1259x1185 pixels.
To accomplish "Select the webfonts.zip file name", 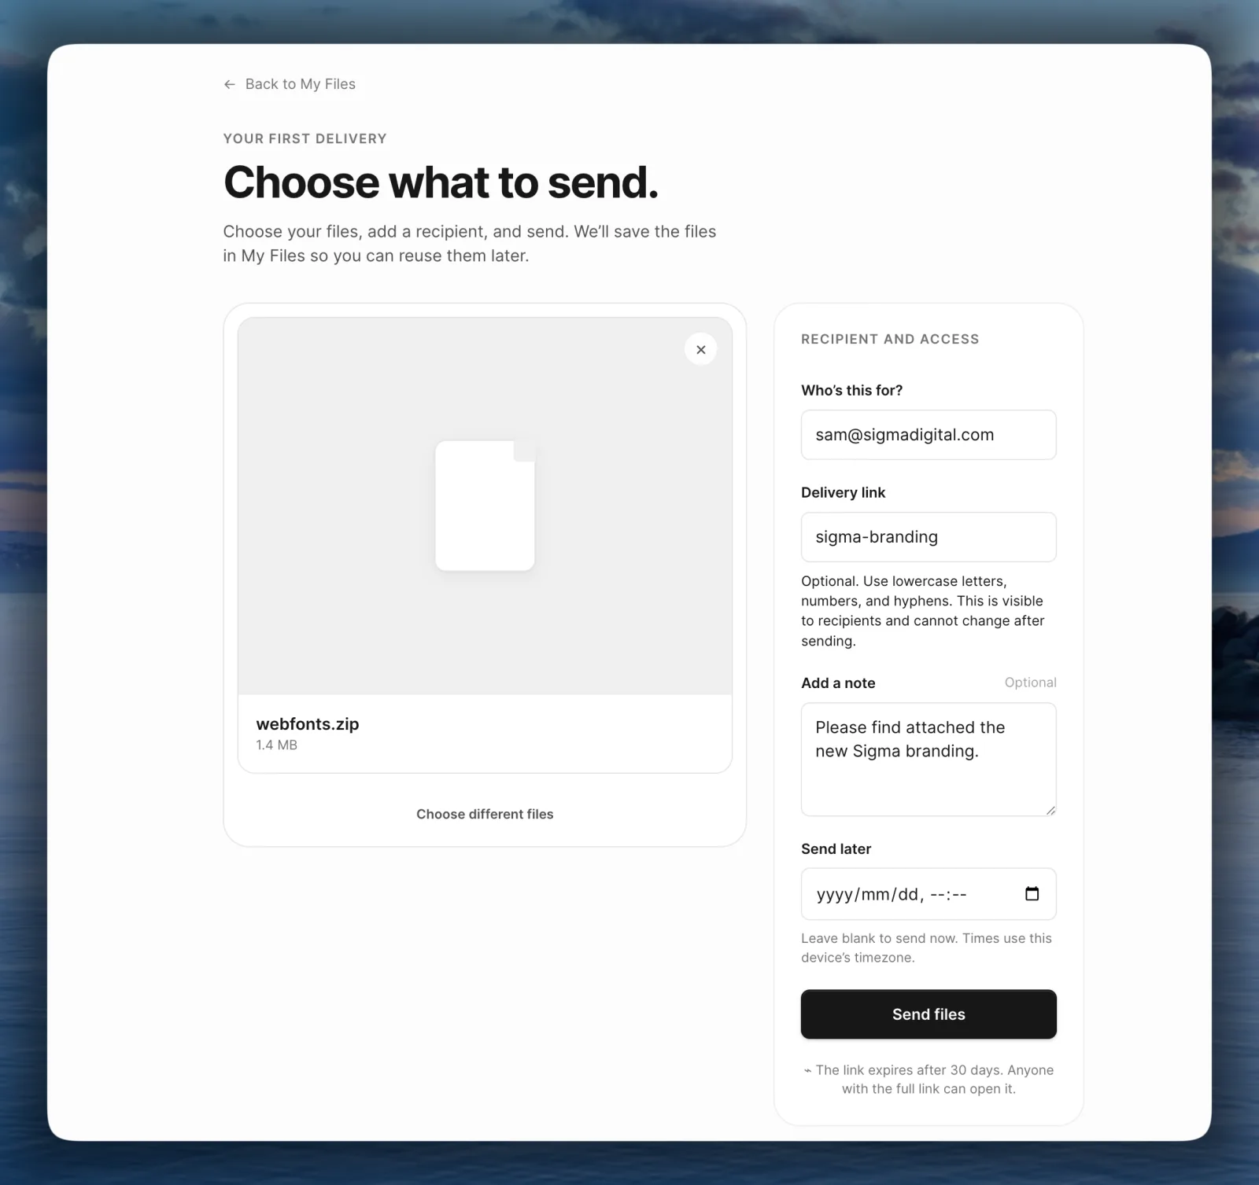I will click(308, 724).
